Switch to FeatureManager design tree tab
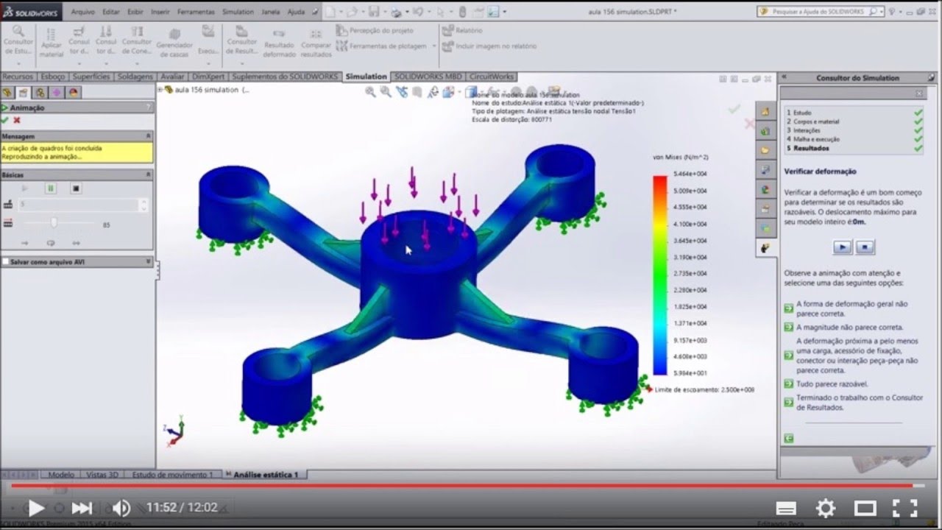 7,92
